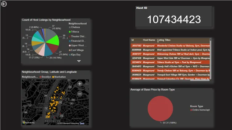Click the back arrow icon

pos(4,4)
